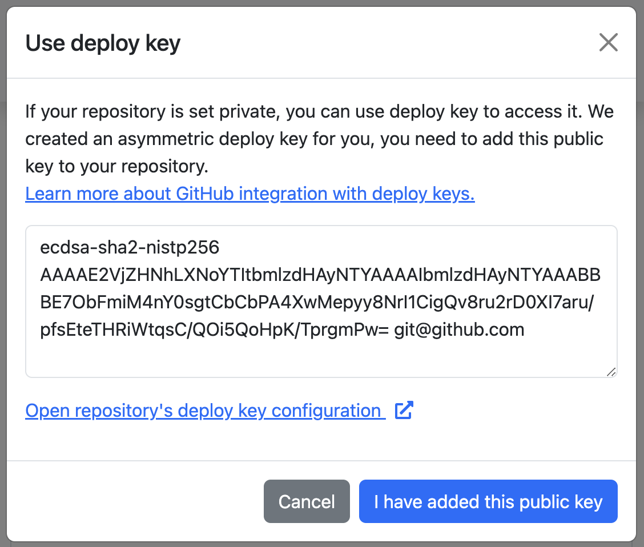The width and height of the screenshot is (644, 547).
Task: Click the key line starting with BE7ObFmiM4n
Action: click(x=317, y=302)
